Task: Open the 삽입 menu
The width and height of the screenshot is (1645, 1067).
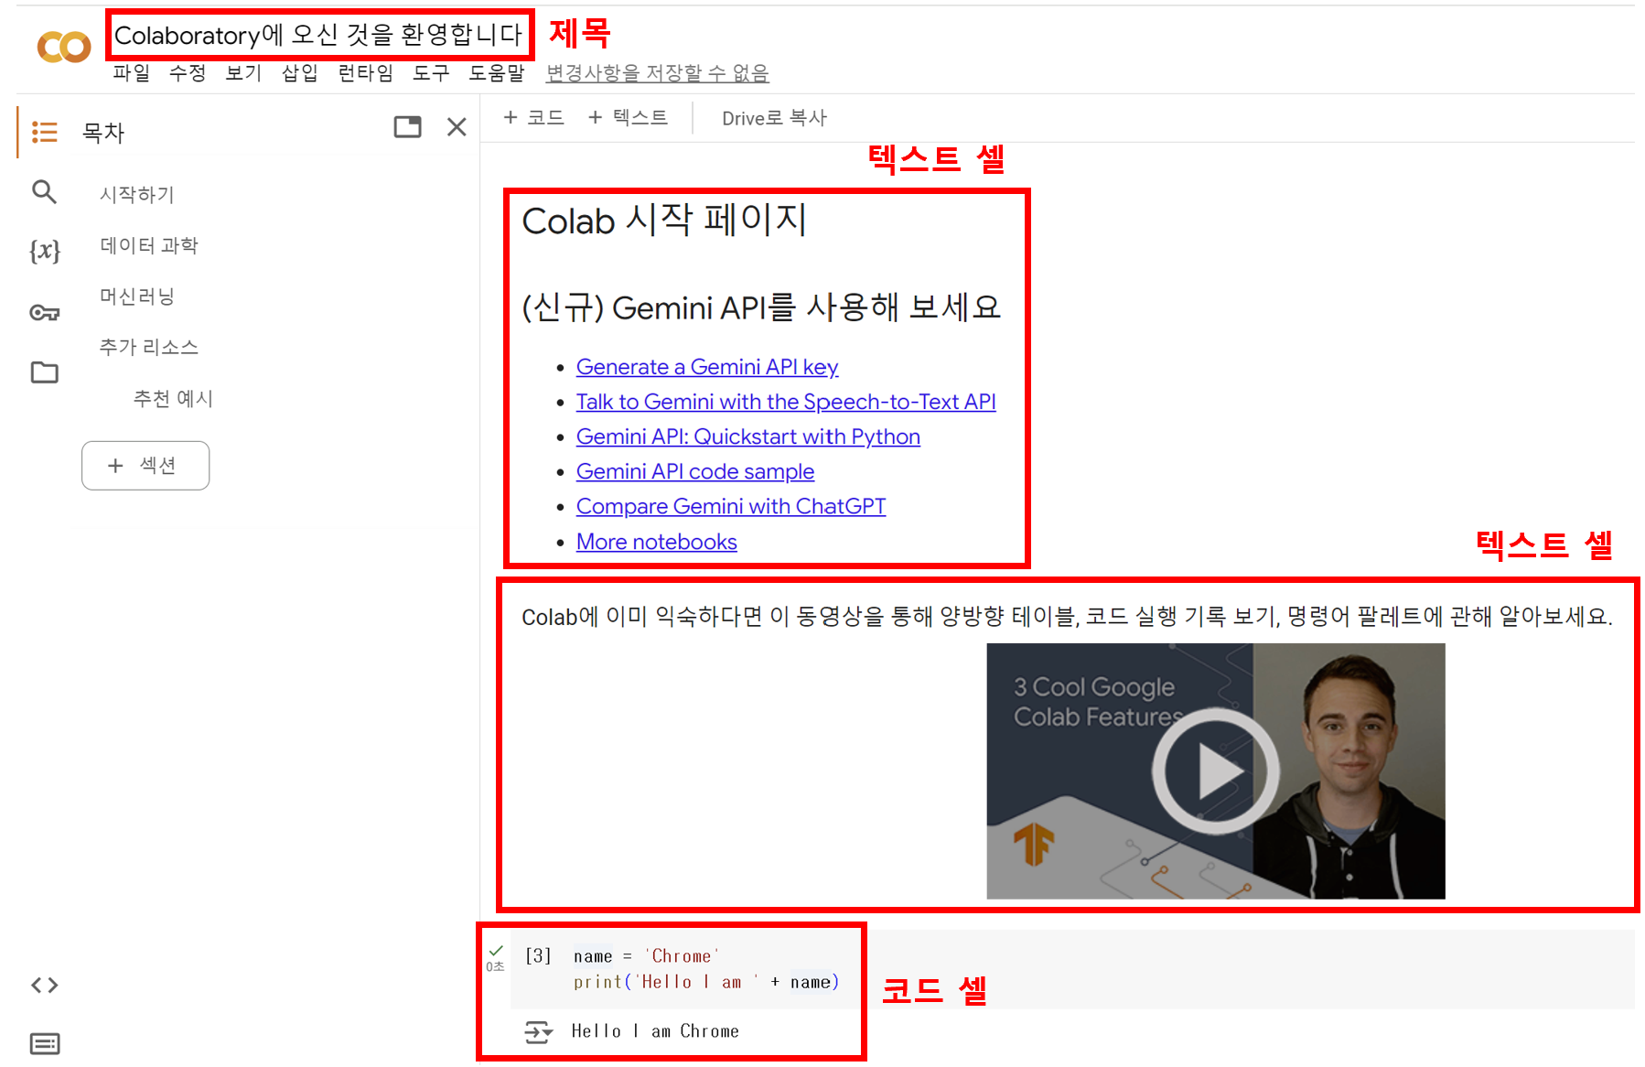Action: [299, 73]
